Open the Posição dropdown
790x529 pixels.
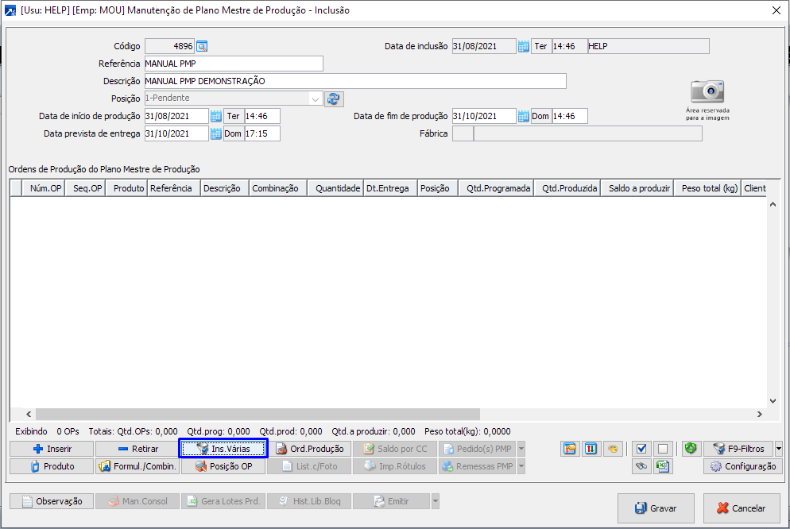click(x=316, y=98)
